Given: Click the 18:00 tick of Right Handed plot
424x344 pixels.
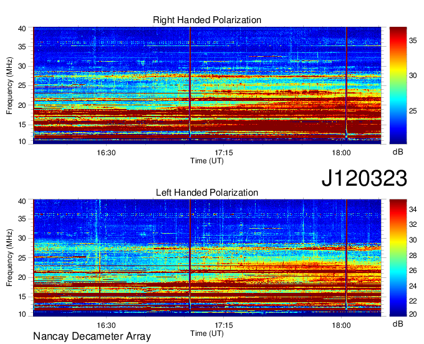Looking at the screenshot, I should (x=341, y=153).
